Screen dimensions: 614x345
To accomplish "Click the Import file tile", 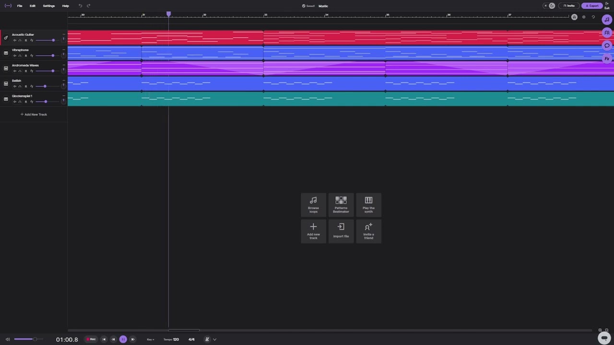I will click(341, 231).
